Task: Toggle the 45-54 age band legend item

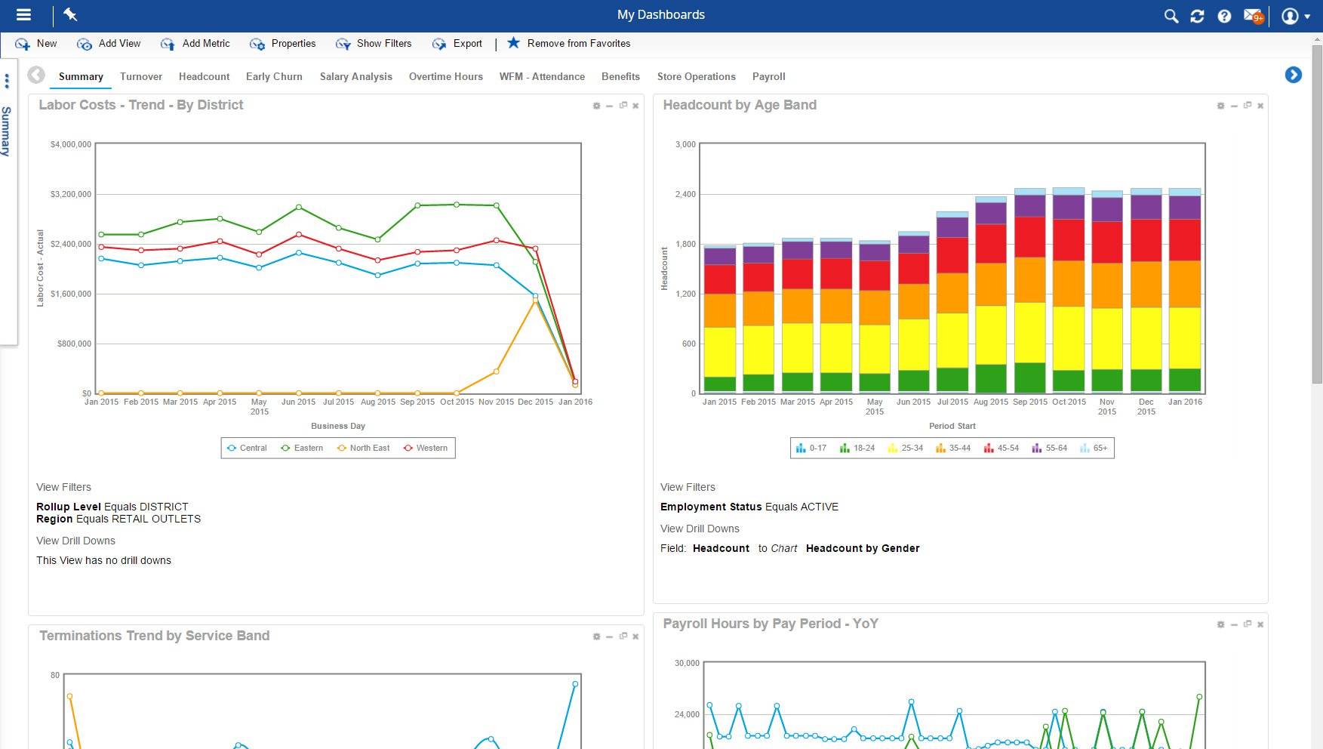Action: pyautogui.click(x=1001, y=448)
